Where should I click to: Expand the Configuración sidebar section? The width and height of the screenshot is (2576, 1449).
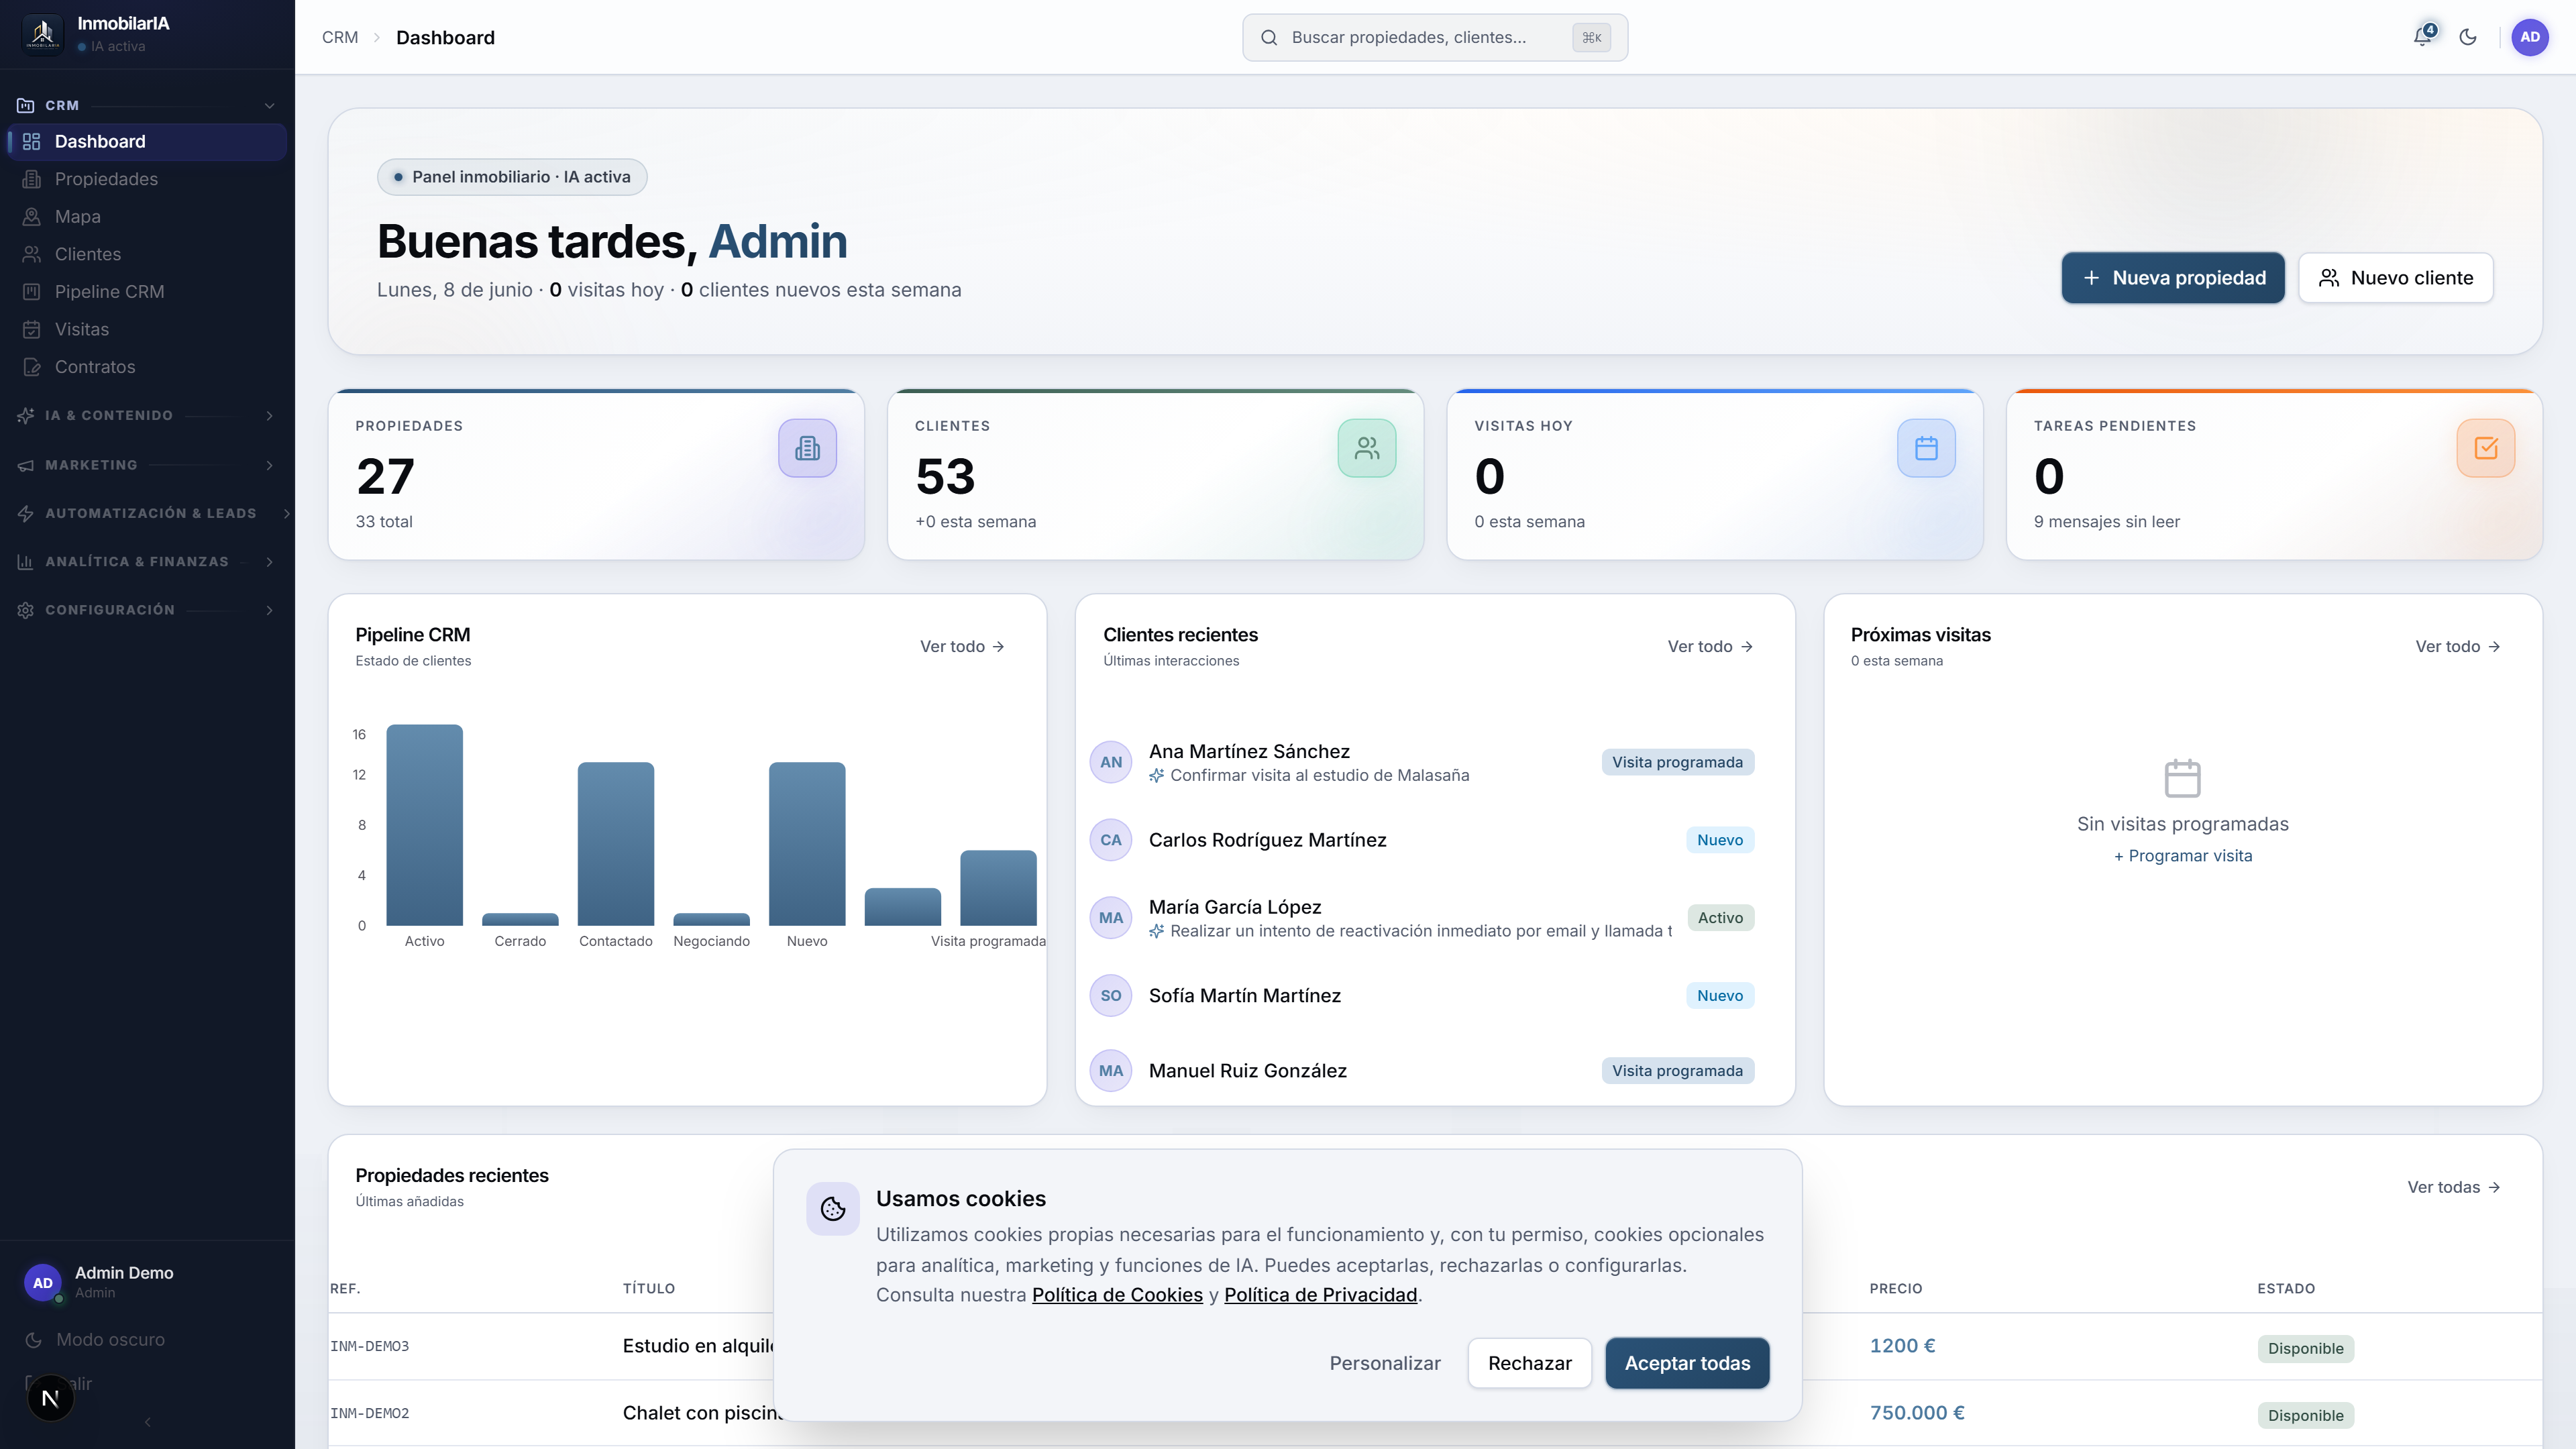(147, 609)
